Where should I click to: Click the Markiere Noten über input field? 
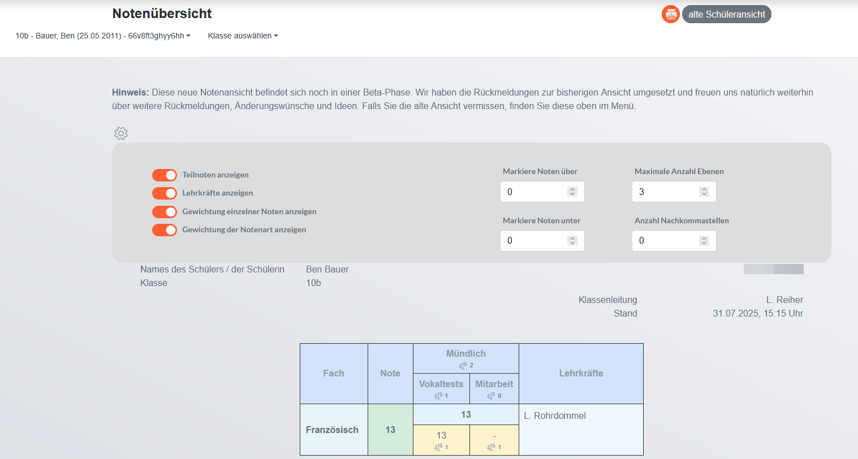pos(542,192)
